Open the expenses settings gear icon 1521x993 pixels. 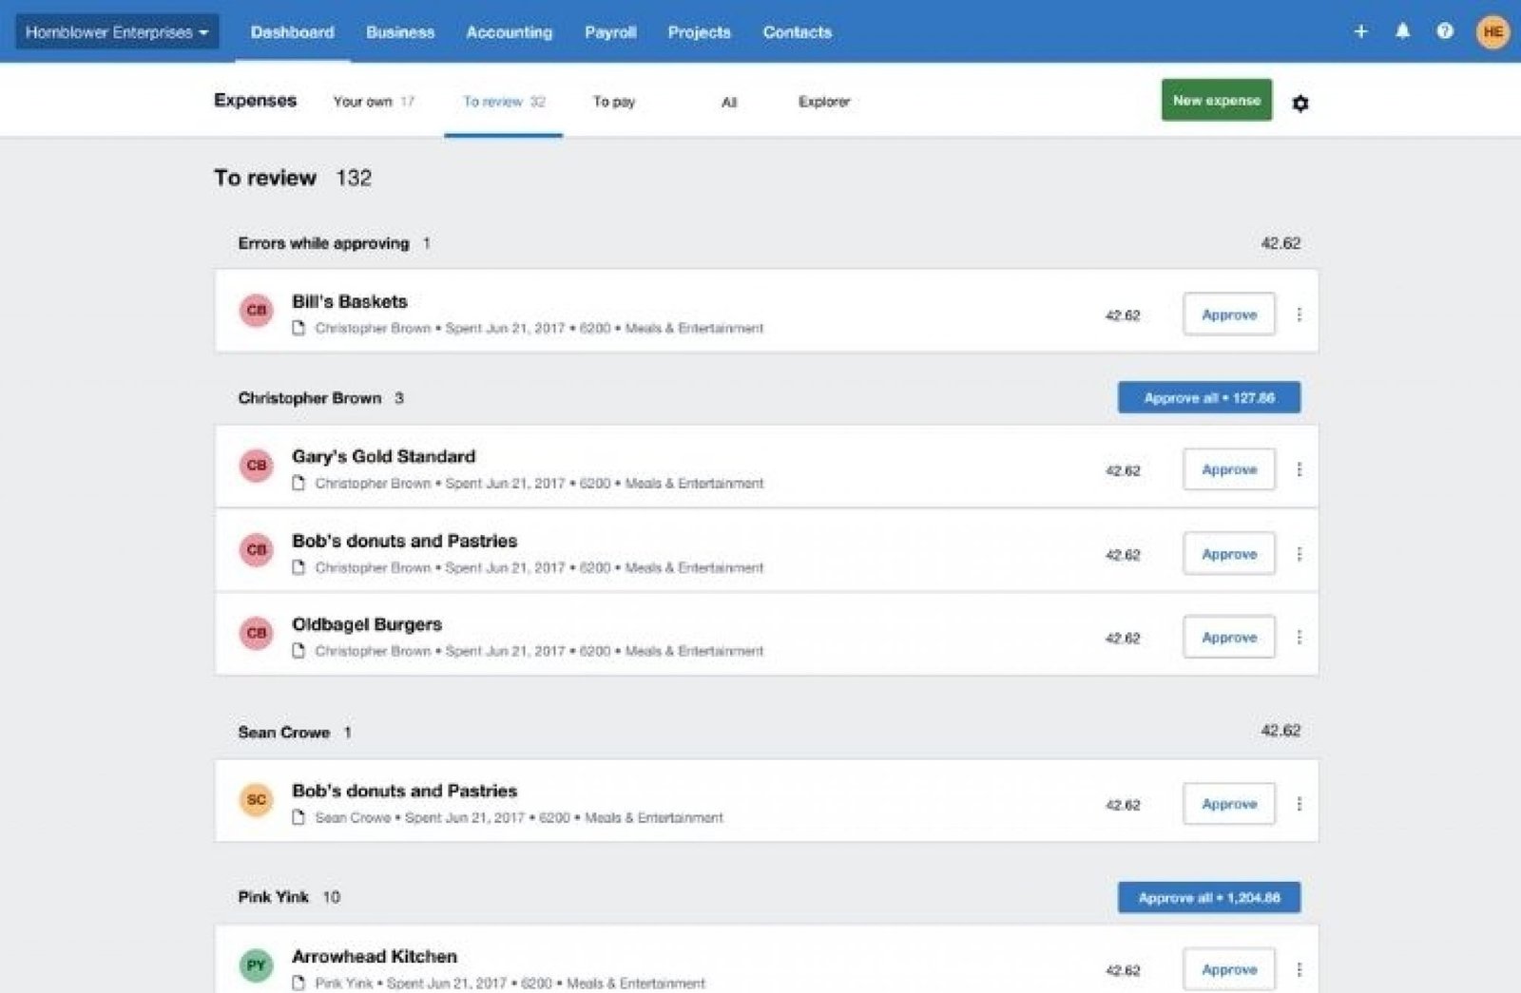click(x=1300, y=103)
